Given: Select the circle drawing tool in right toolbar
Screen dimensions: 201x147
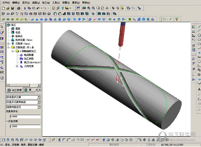Looking at the screenshot, I should coord(199,35).
